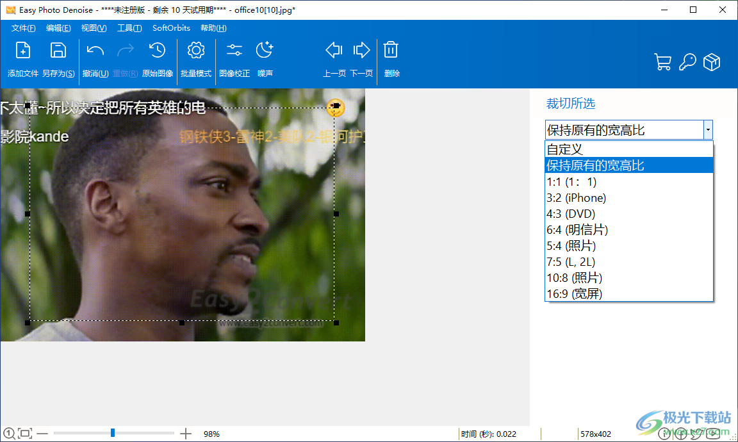Select 自定义 in the ratio list
Screen dimensions: 738x442
pos(629,149)
